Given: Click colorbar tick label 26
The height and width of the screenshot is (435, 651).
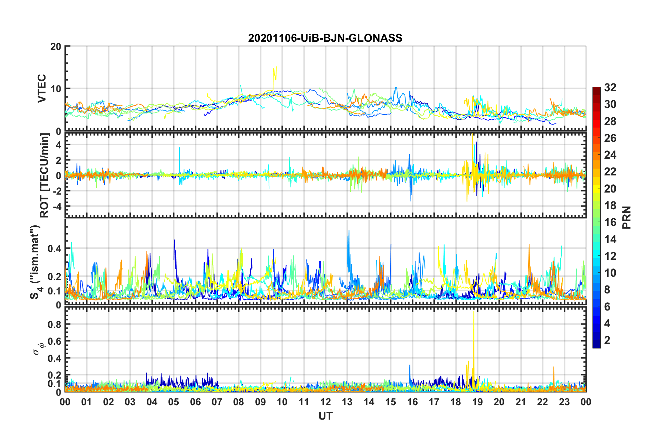Looking at the screenshot, I should [x=610, y=138].
